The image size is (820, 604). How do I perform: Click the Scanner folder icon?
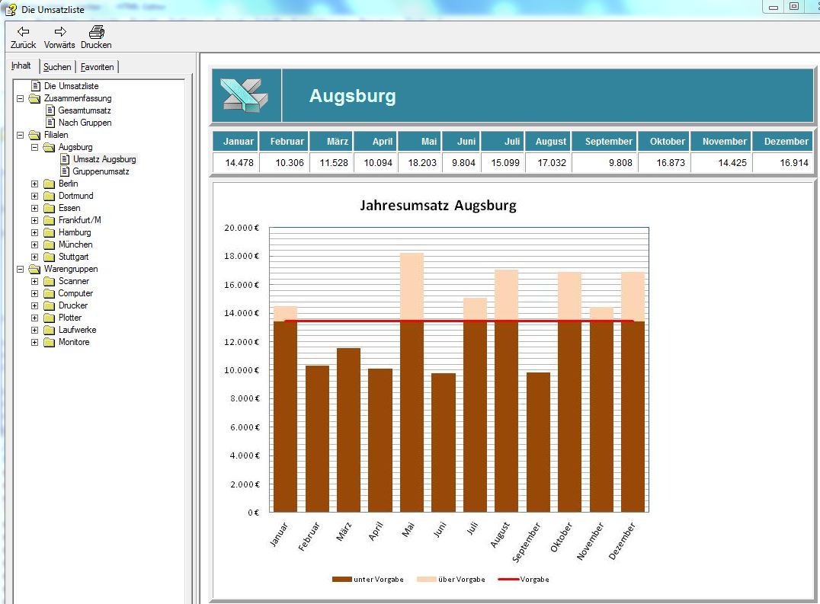coord(50,281)
